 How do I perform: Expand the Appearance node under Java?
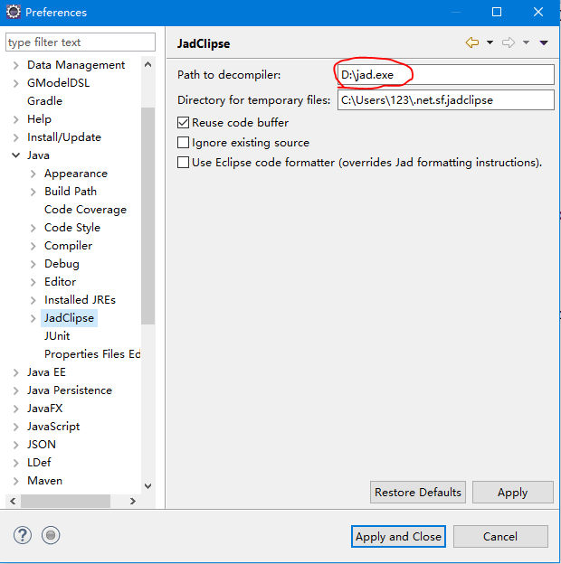(x=33, y=174)
